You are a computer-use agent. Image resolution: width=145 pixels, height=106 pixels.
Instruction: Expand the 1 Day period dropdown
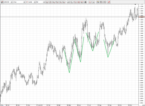tap(19, 2)
